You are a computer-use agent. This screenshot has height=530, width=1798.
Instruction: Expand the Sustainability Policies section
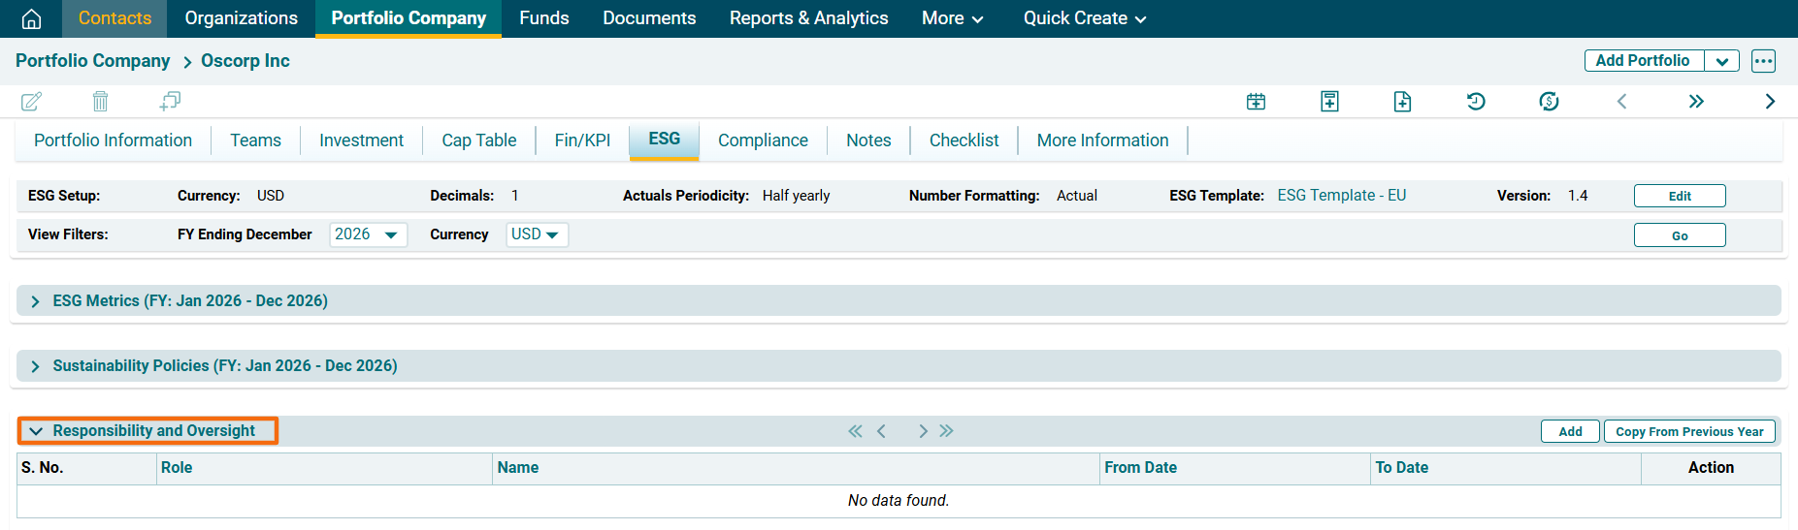point(36,366)
